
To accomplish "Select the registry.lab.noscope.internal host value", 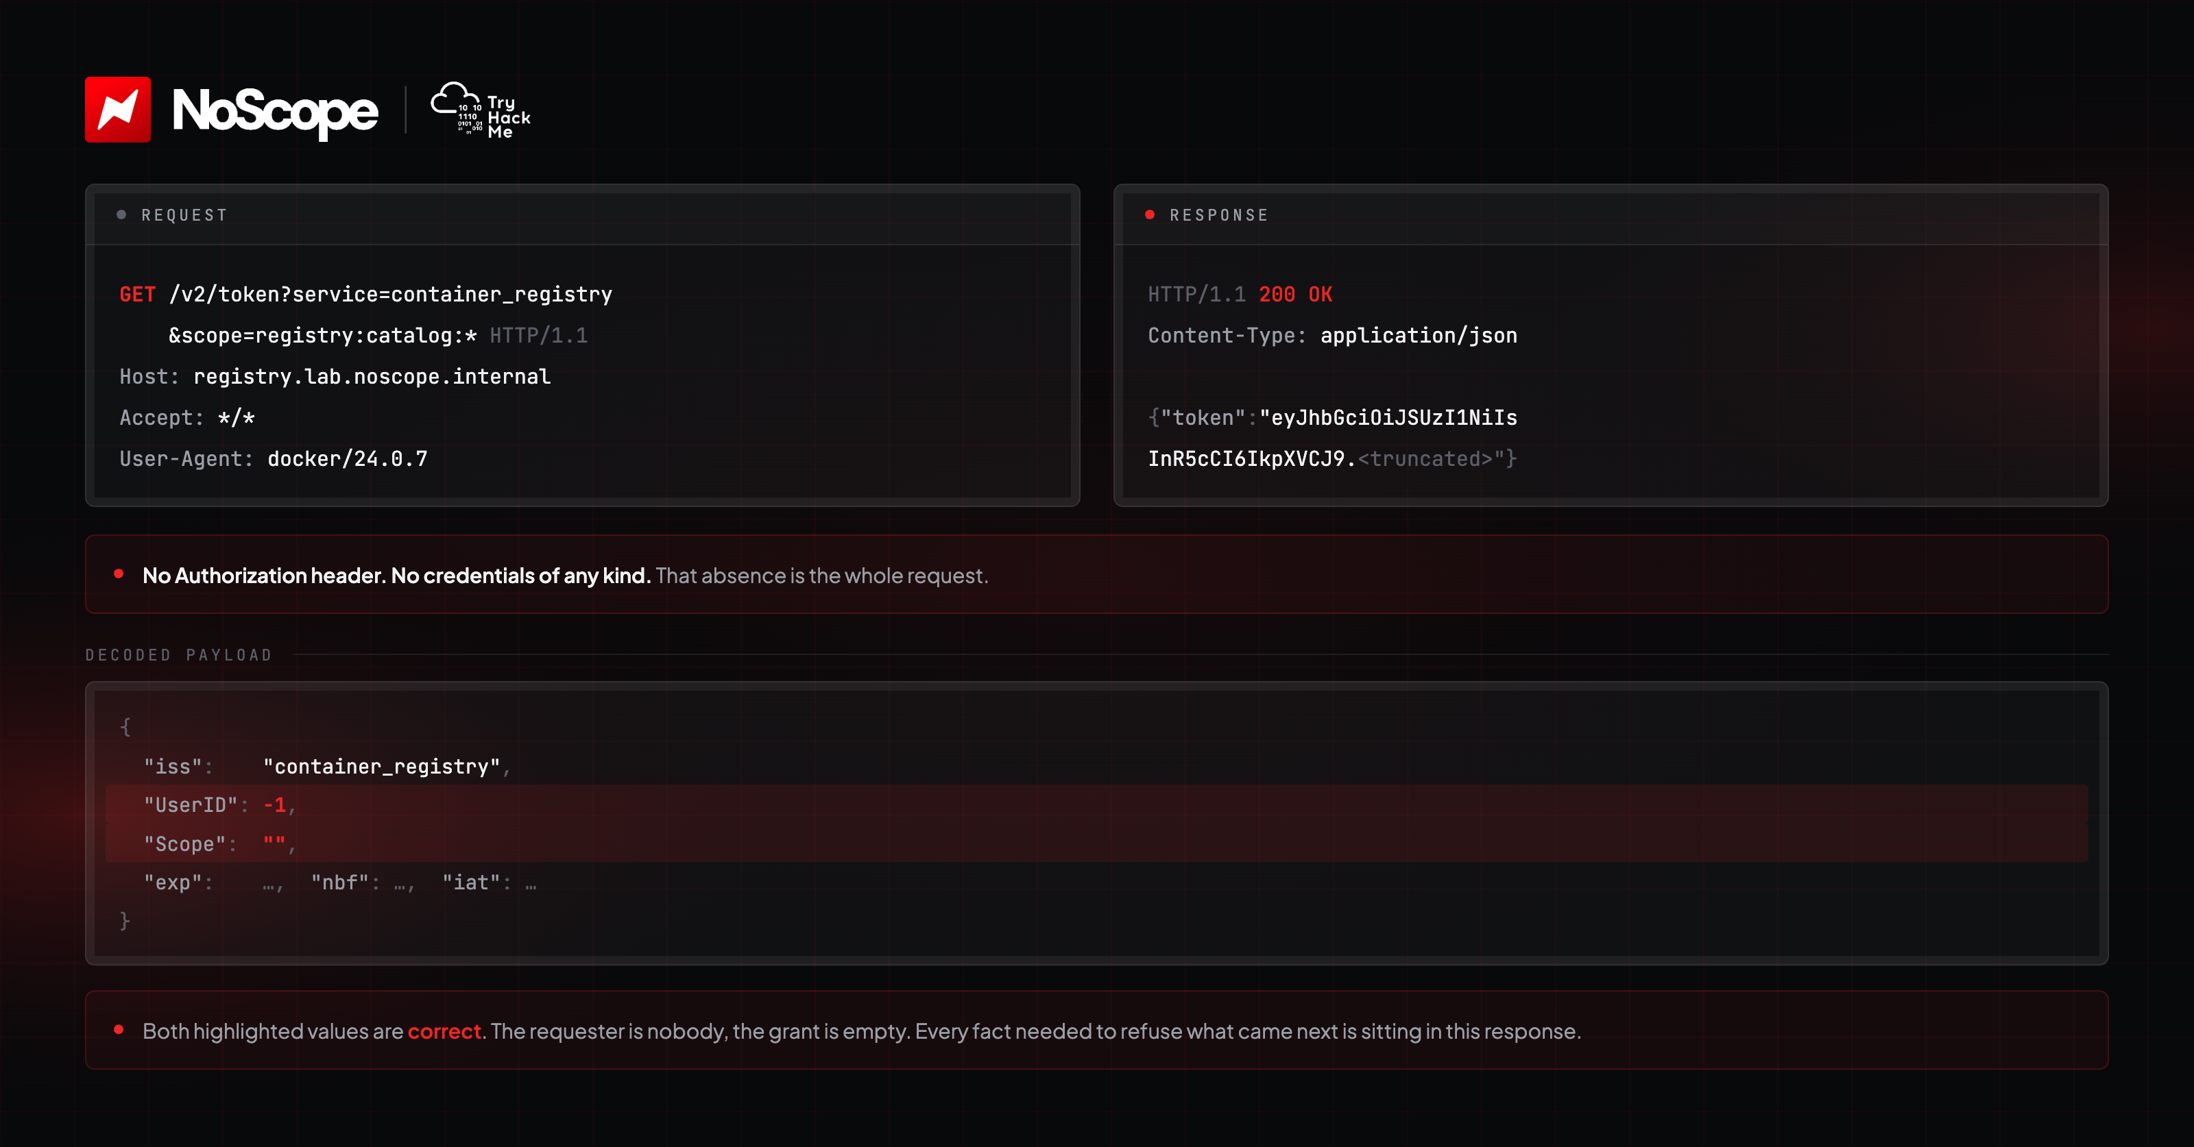I will pyautogui.click(x=372, y=376).
